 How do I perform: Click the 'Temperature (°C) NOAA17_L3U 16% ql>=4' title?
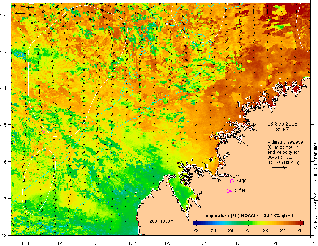[247, 216]
